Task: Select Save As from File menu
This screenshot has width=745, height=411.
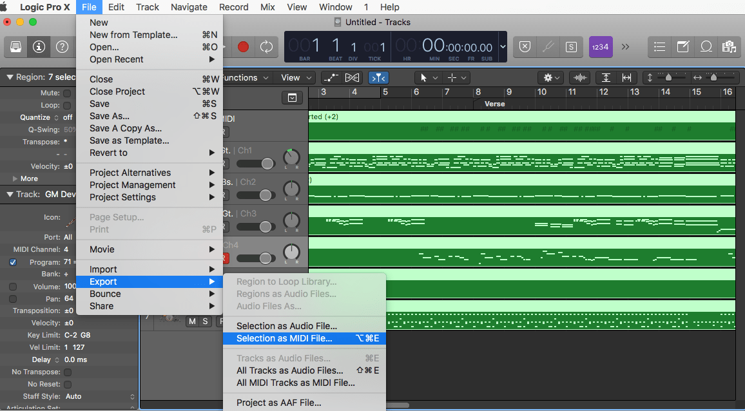Action: [150, 116]
